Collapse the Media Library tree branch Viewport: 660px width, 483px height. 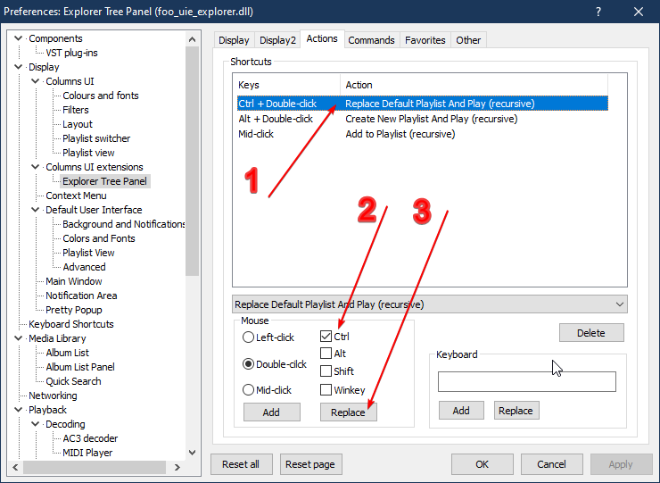[x=19, y=338]
